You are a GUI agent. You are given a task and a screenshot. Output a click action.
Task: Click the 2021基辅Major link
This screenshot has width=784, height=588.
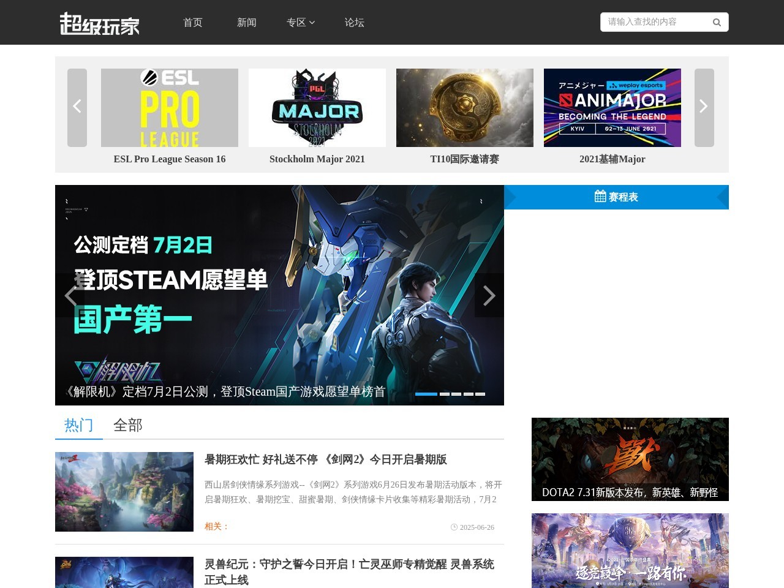(612, 159)
